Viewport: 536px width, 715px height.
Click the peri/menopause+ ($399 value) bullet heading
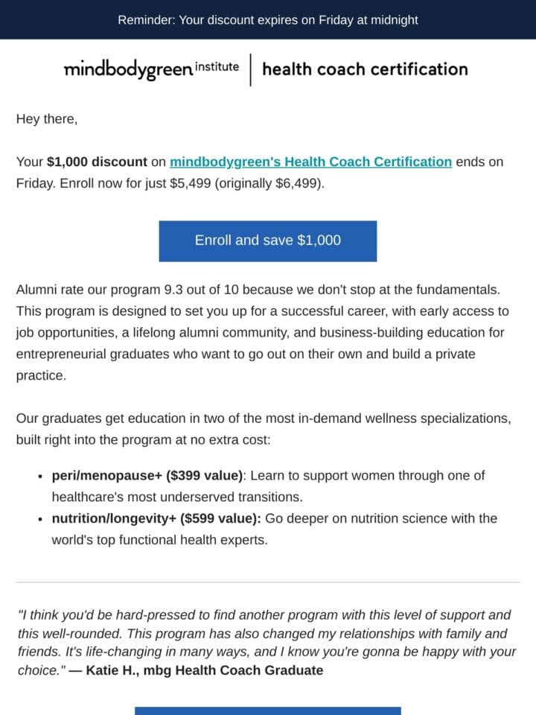pos(147,476)
